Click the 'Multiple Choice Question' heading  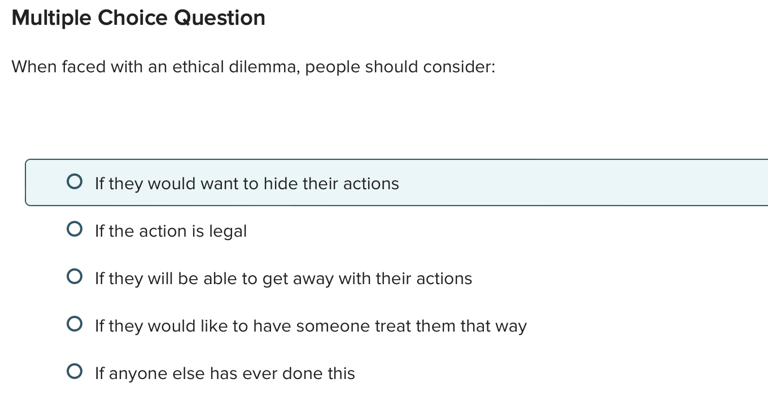click(138, 18)
